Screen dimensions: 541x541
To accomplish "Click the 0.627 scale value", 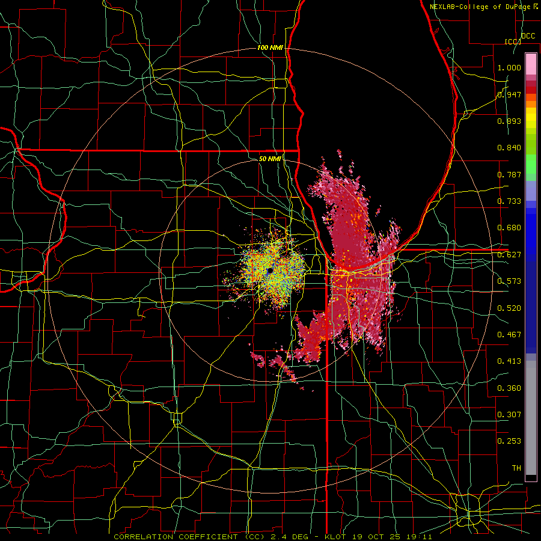I will click(x=509, y=255).
